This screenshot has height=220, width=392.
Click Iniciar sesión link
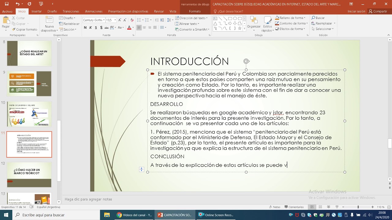[356, 11]
